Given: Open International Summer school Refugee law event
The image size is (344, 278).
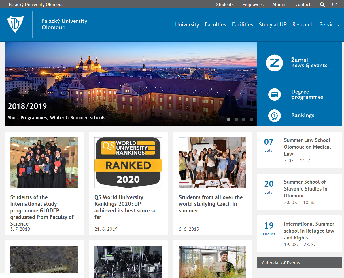Looking at the screenshot, I should (309, 231).
